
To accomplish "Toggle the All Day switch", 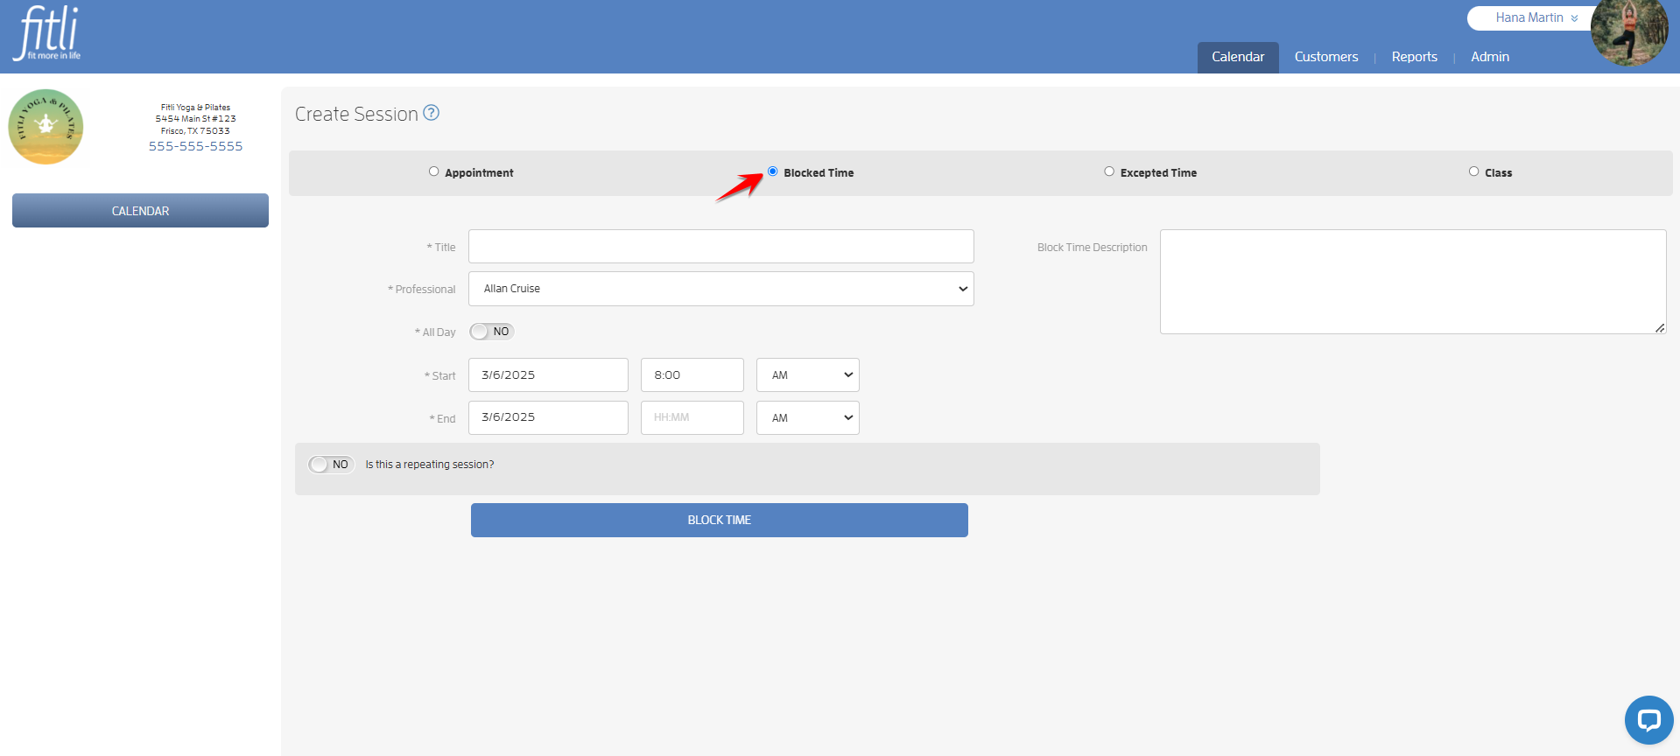I will click(x=491, y=332).
